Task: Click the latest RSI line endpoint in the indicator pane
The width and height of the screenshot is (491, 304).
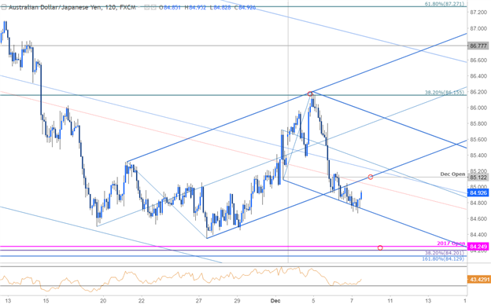Action: pyautogui.click(x=362, y=279)
